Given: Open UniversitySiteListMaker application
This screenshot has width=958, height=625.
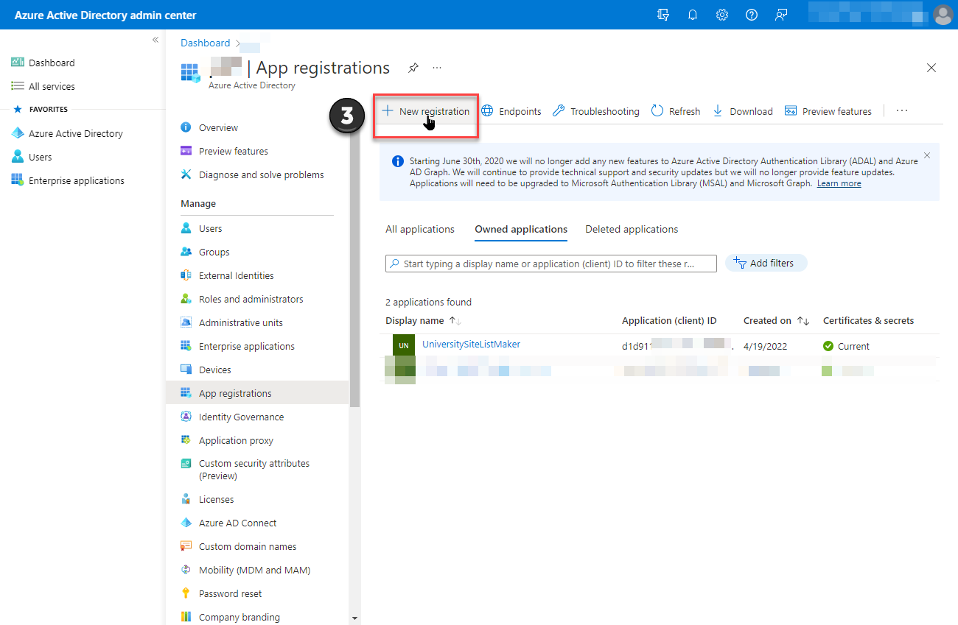Looking at the screenshot, I should (471, 344).
